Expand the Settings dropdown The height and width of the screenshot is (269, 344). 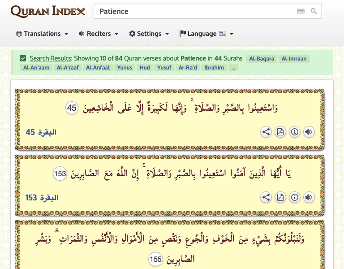(149, 34)
